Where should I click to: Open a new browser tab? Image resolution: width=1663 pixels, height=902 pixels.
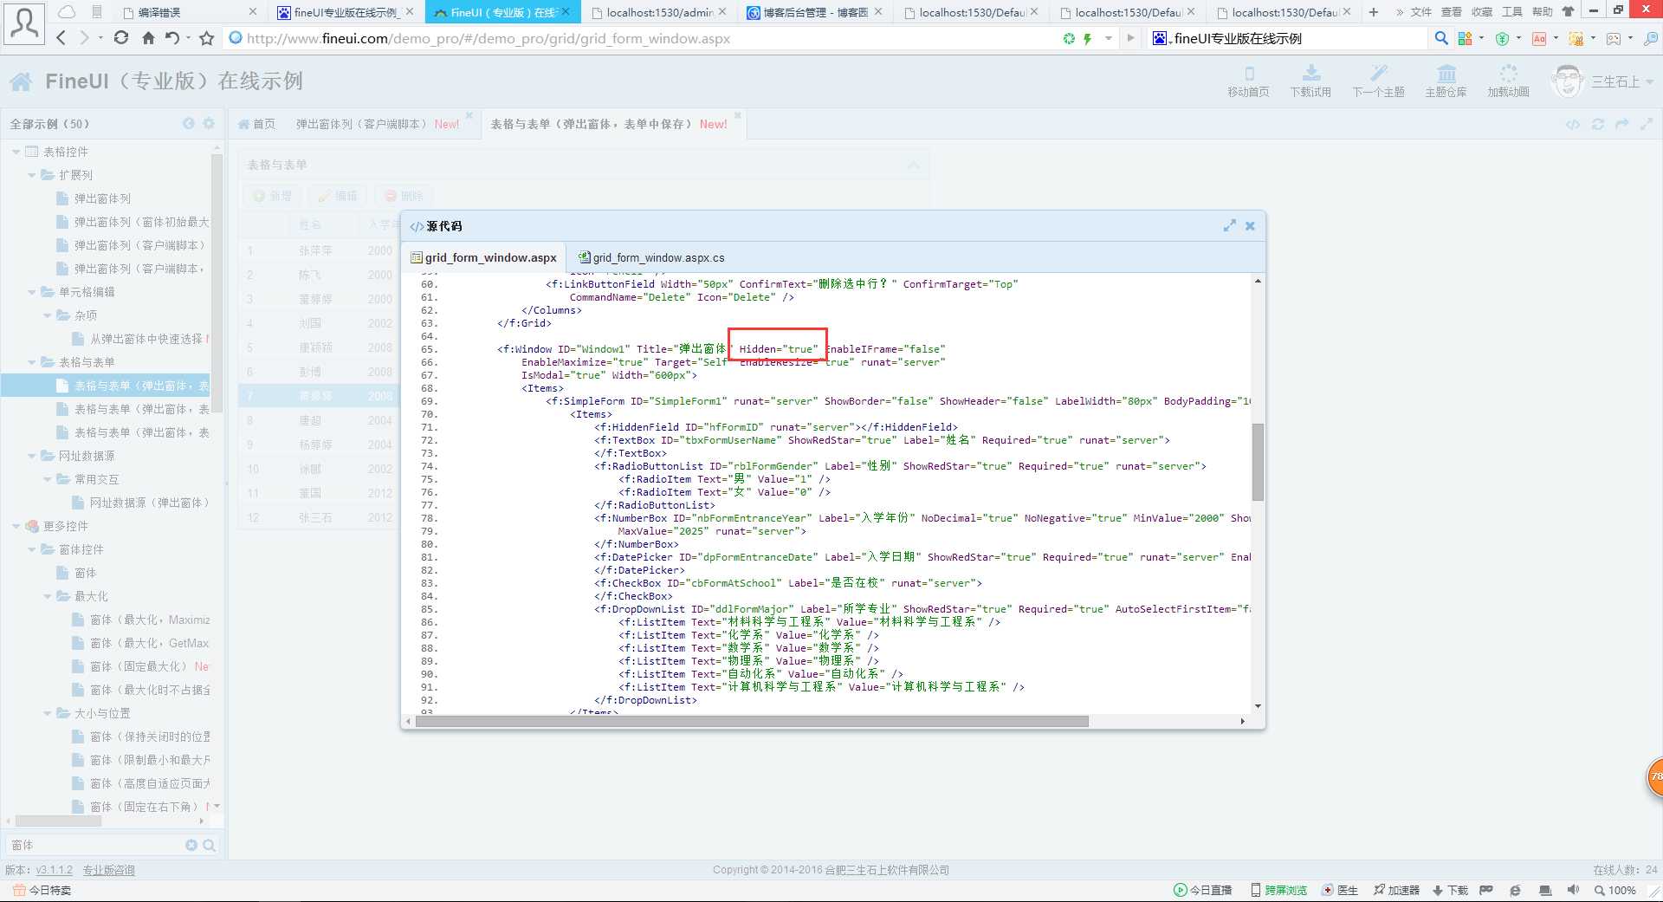coord(1374,12)
